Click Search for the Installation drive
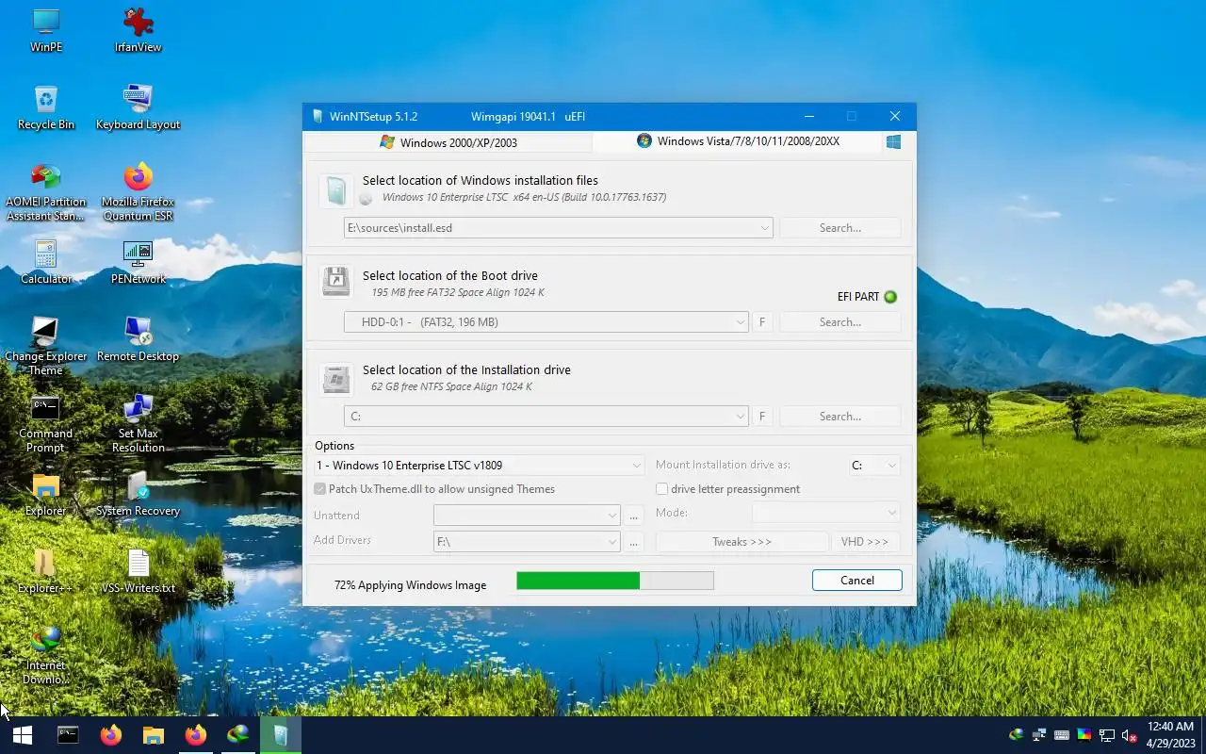This screenshot has width=1206, height=754. pos(839,417)
